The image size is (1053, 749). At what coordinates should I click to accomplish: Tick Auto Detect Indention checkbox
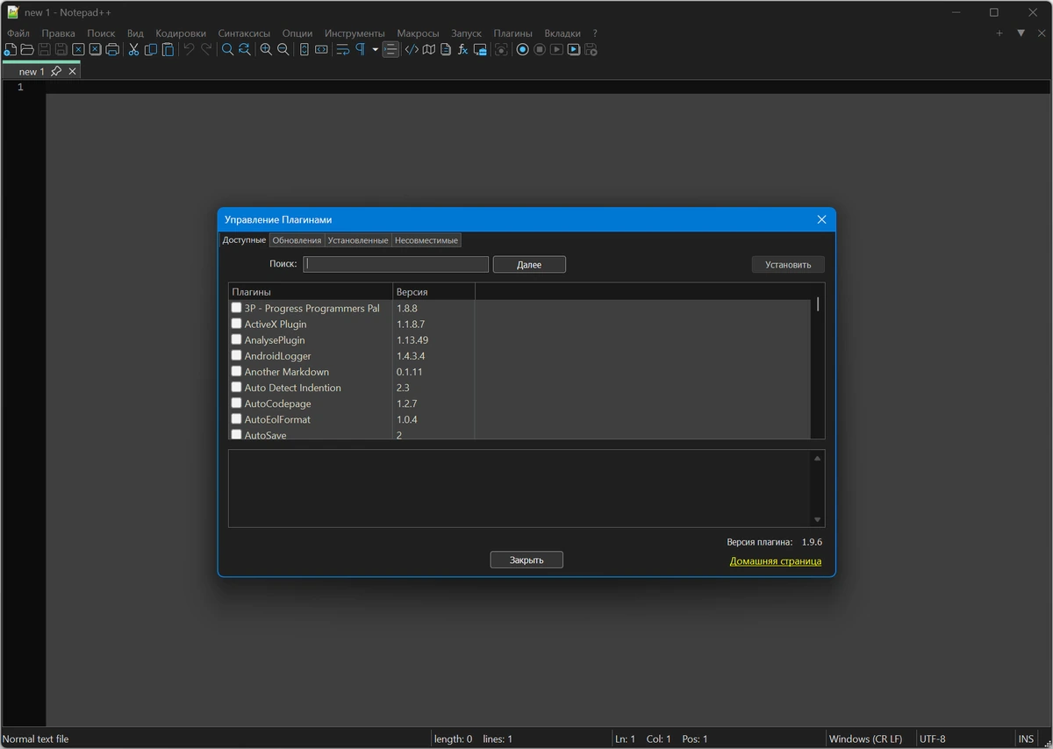pos(236,387)
